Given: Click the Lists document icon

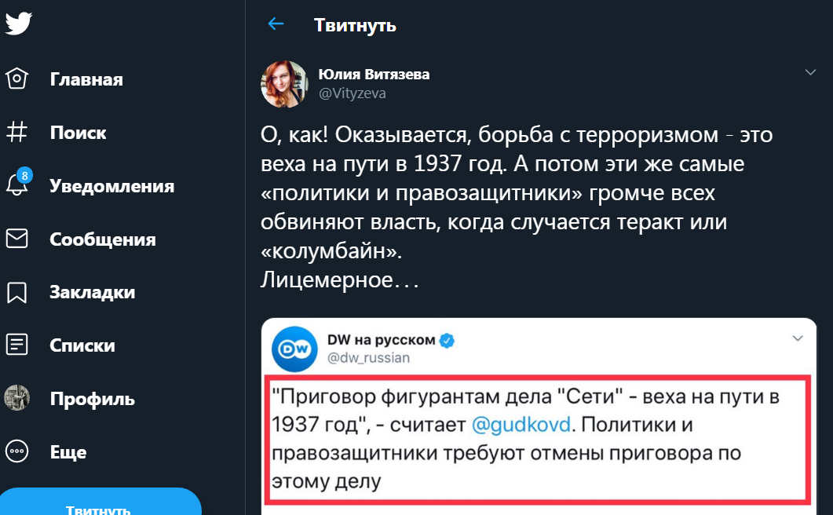Looking at the screenshot, I should click(17, 345).
